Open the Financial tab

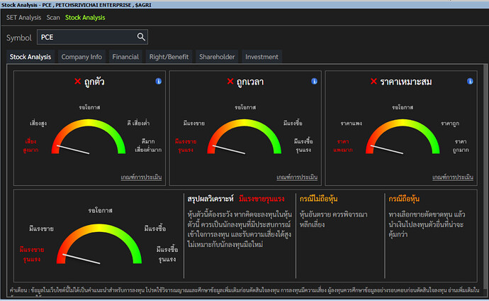coord(125,57)
